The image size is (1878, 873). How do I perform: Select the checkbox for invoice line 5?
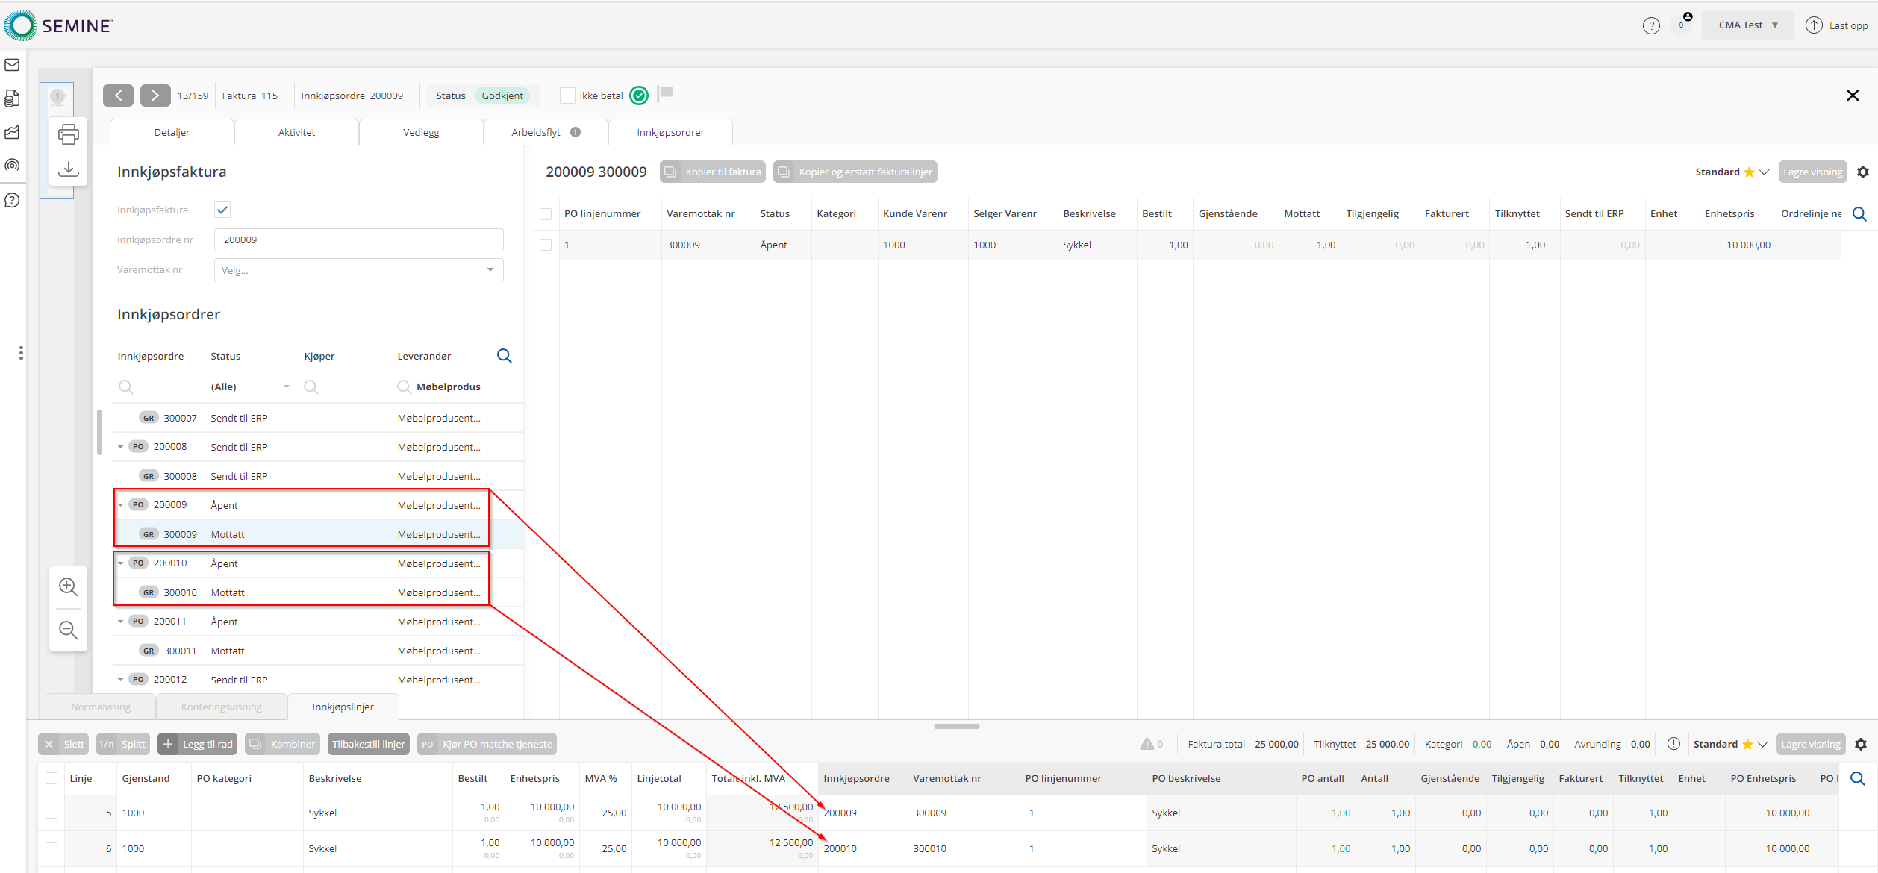[52, 813]
